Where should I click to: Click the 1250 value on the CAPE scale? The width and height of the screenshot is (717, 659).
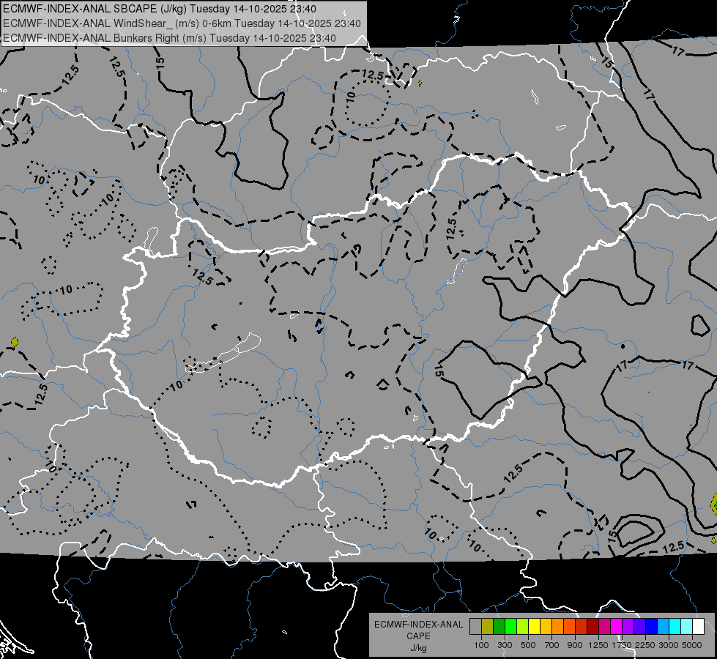[x=598, y=645]
